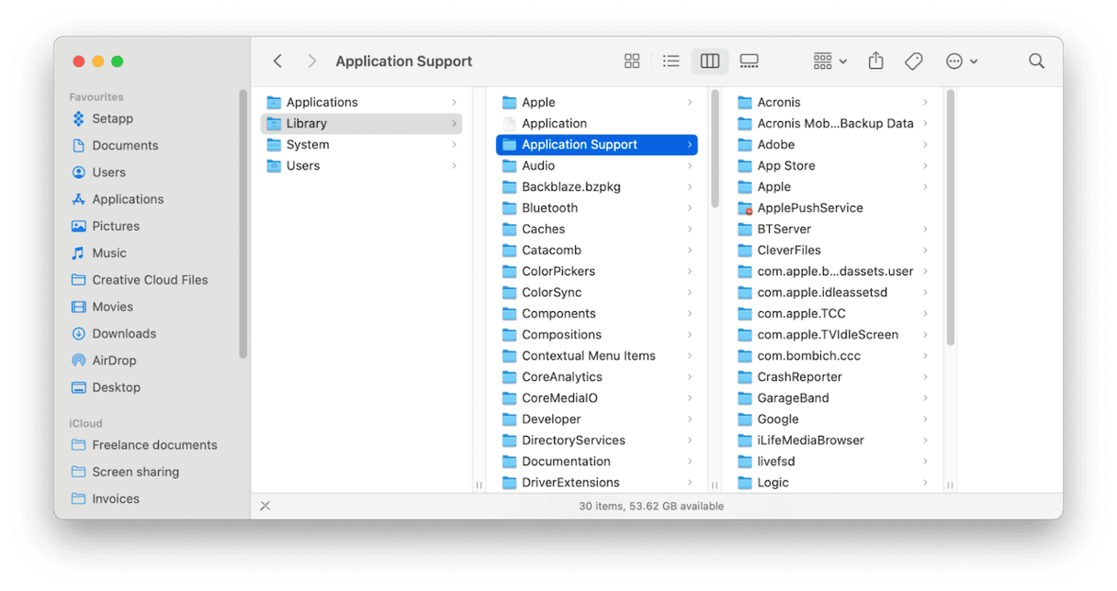This screenshot has width=1117, height=591.
Task: Open the group-by options dropdown
Action: tap(830, 61)
